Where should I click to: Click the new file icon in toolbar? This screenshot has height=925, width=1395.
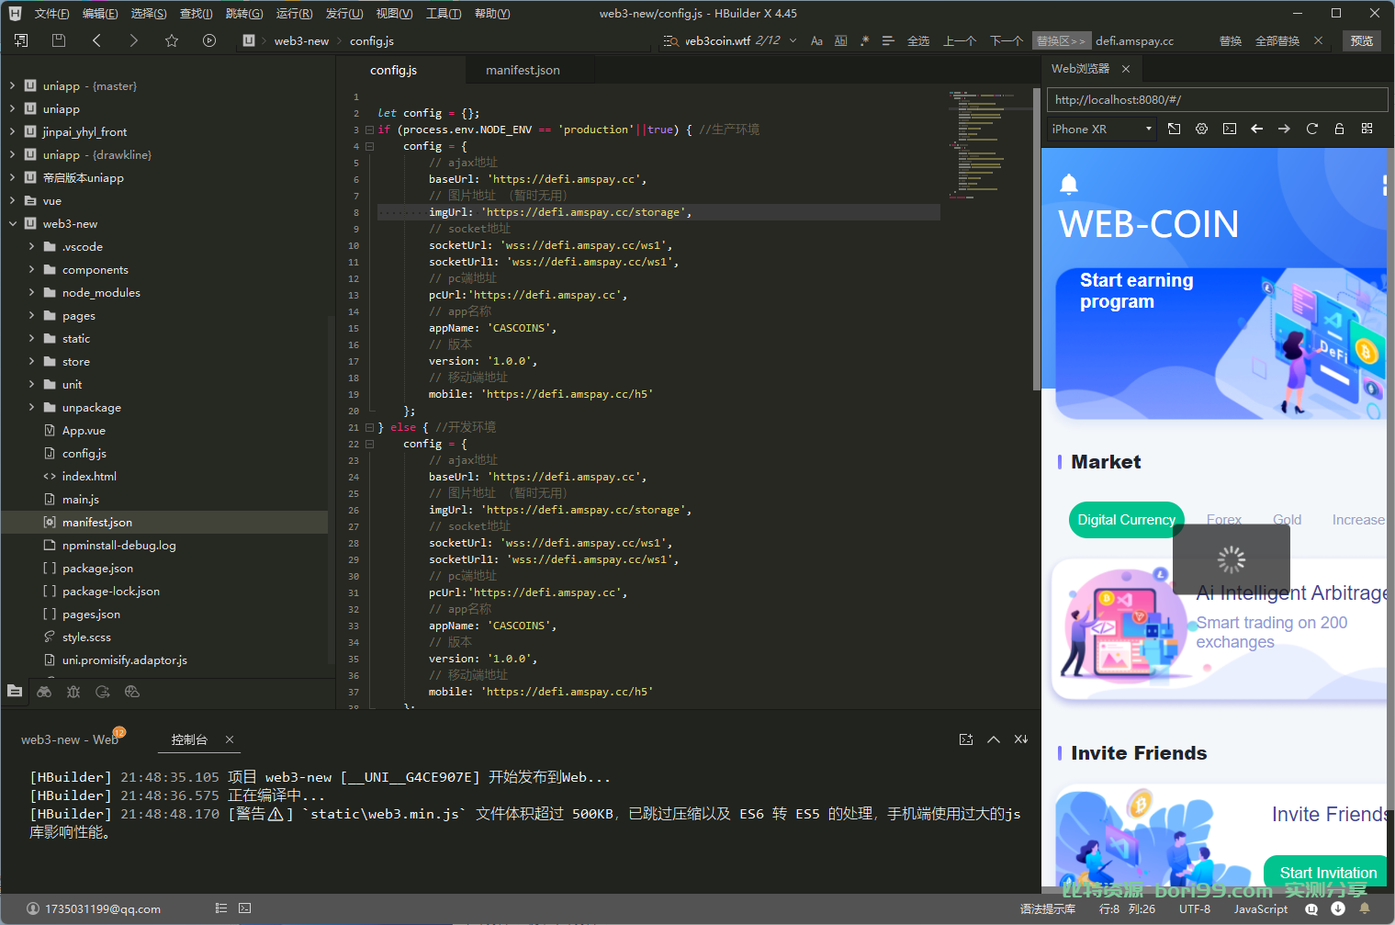coord(21,40)
